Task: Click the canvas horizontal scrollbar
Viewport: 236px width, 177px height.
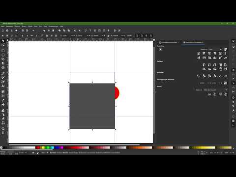Action: [75, 145]
